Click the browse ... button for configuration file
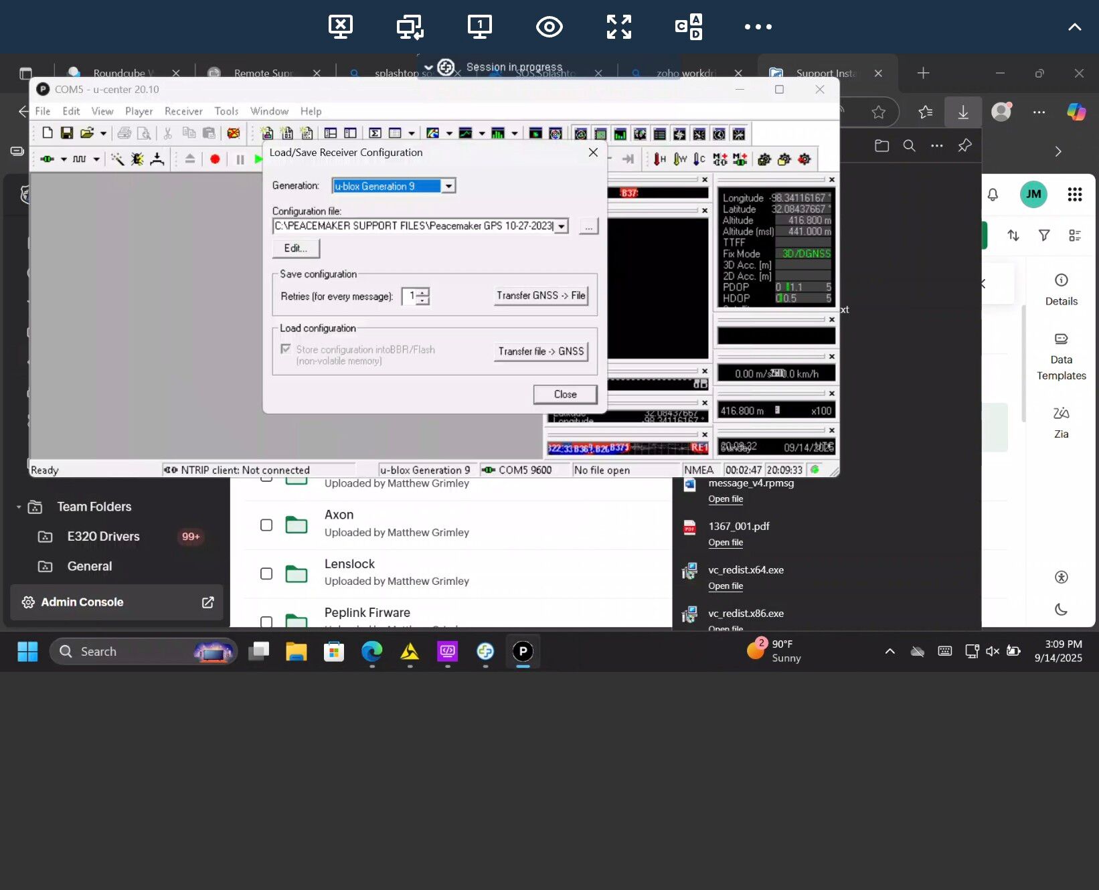1099x890 pixels. 588,226
